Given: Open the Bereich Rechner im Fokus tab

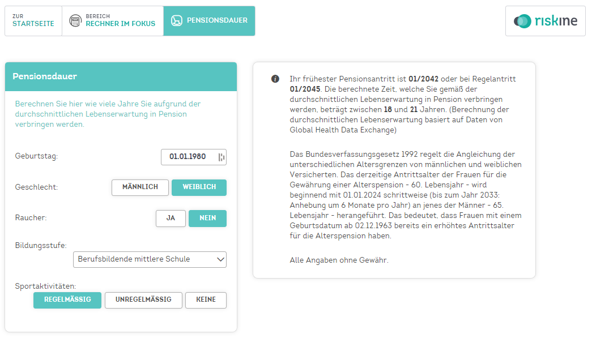Looking at the screenshot, I should pyautogui.click(x=113, y=21).
